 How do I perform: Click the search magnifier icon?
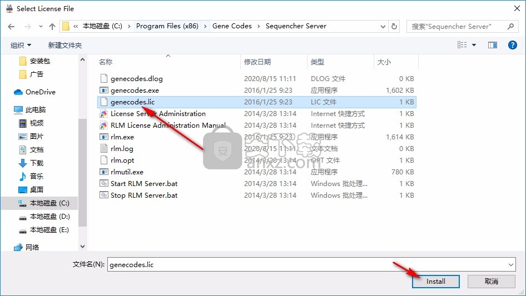(x=510, y=27)
